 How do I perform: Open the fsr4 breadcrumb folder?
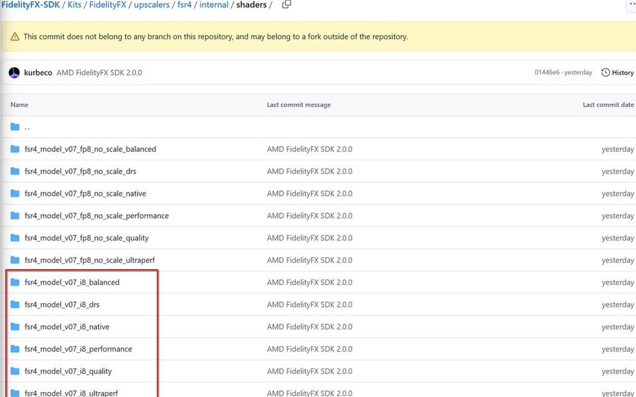pyautogui.click(x=184, y=5)
